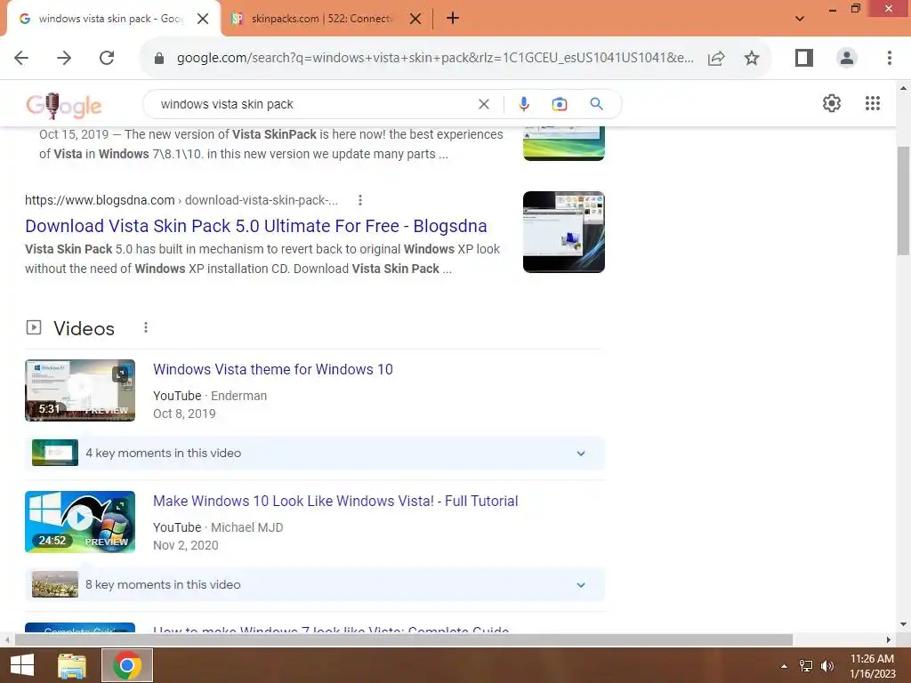Click the 4 key moments small thumbnail

tap(55, 453)
